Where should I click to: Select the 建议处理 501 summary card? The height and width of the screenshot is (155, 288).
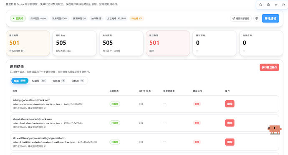(28, 43)
